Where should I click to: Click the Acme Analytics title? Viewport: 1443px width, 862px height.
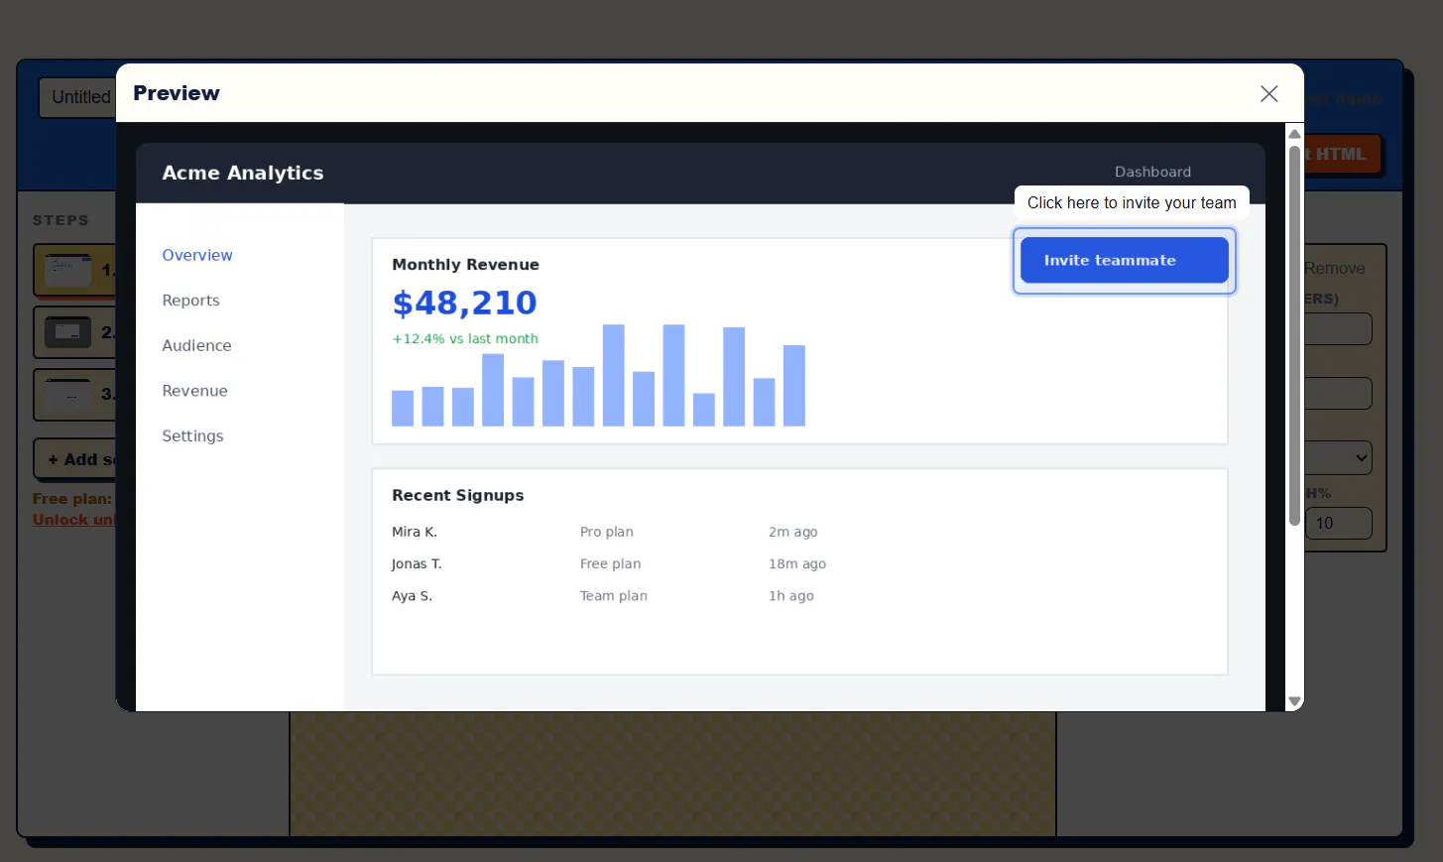[x=243, y=173]
